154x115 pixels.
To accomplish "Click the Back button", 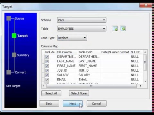I will click(49, 103).
